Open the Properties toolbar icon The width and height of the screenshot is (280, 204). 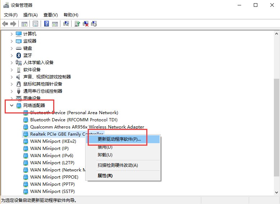[x=35, y=24]
